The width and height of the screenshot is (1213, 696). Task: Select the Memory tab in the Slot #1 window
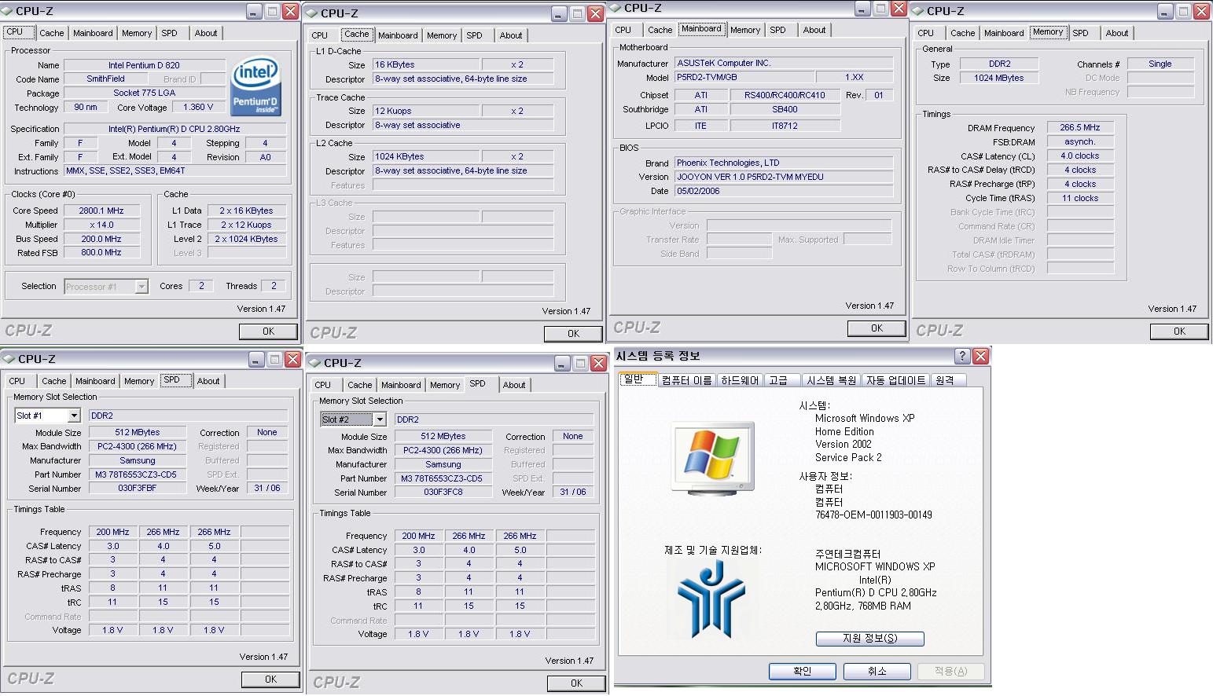pyautogui.click(x=139, y=381)
